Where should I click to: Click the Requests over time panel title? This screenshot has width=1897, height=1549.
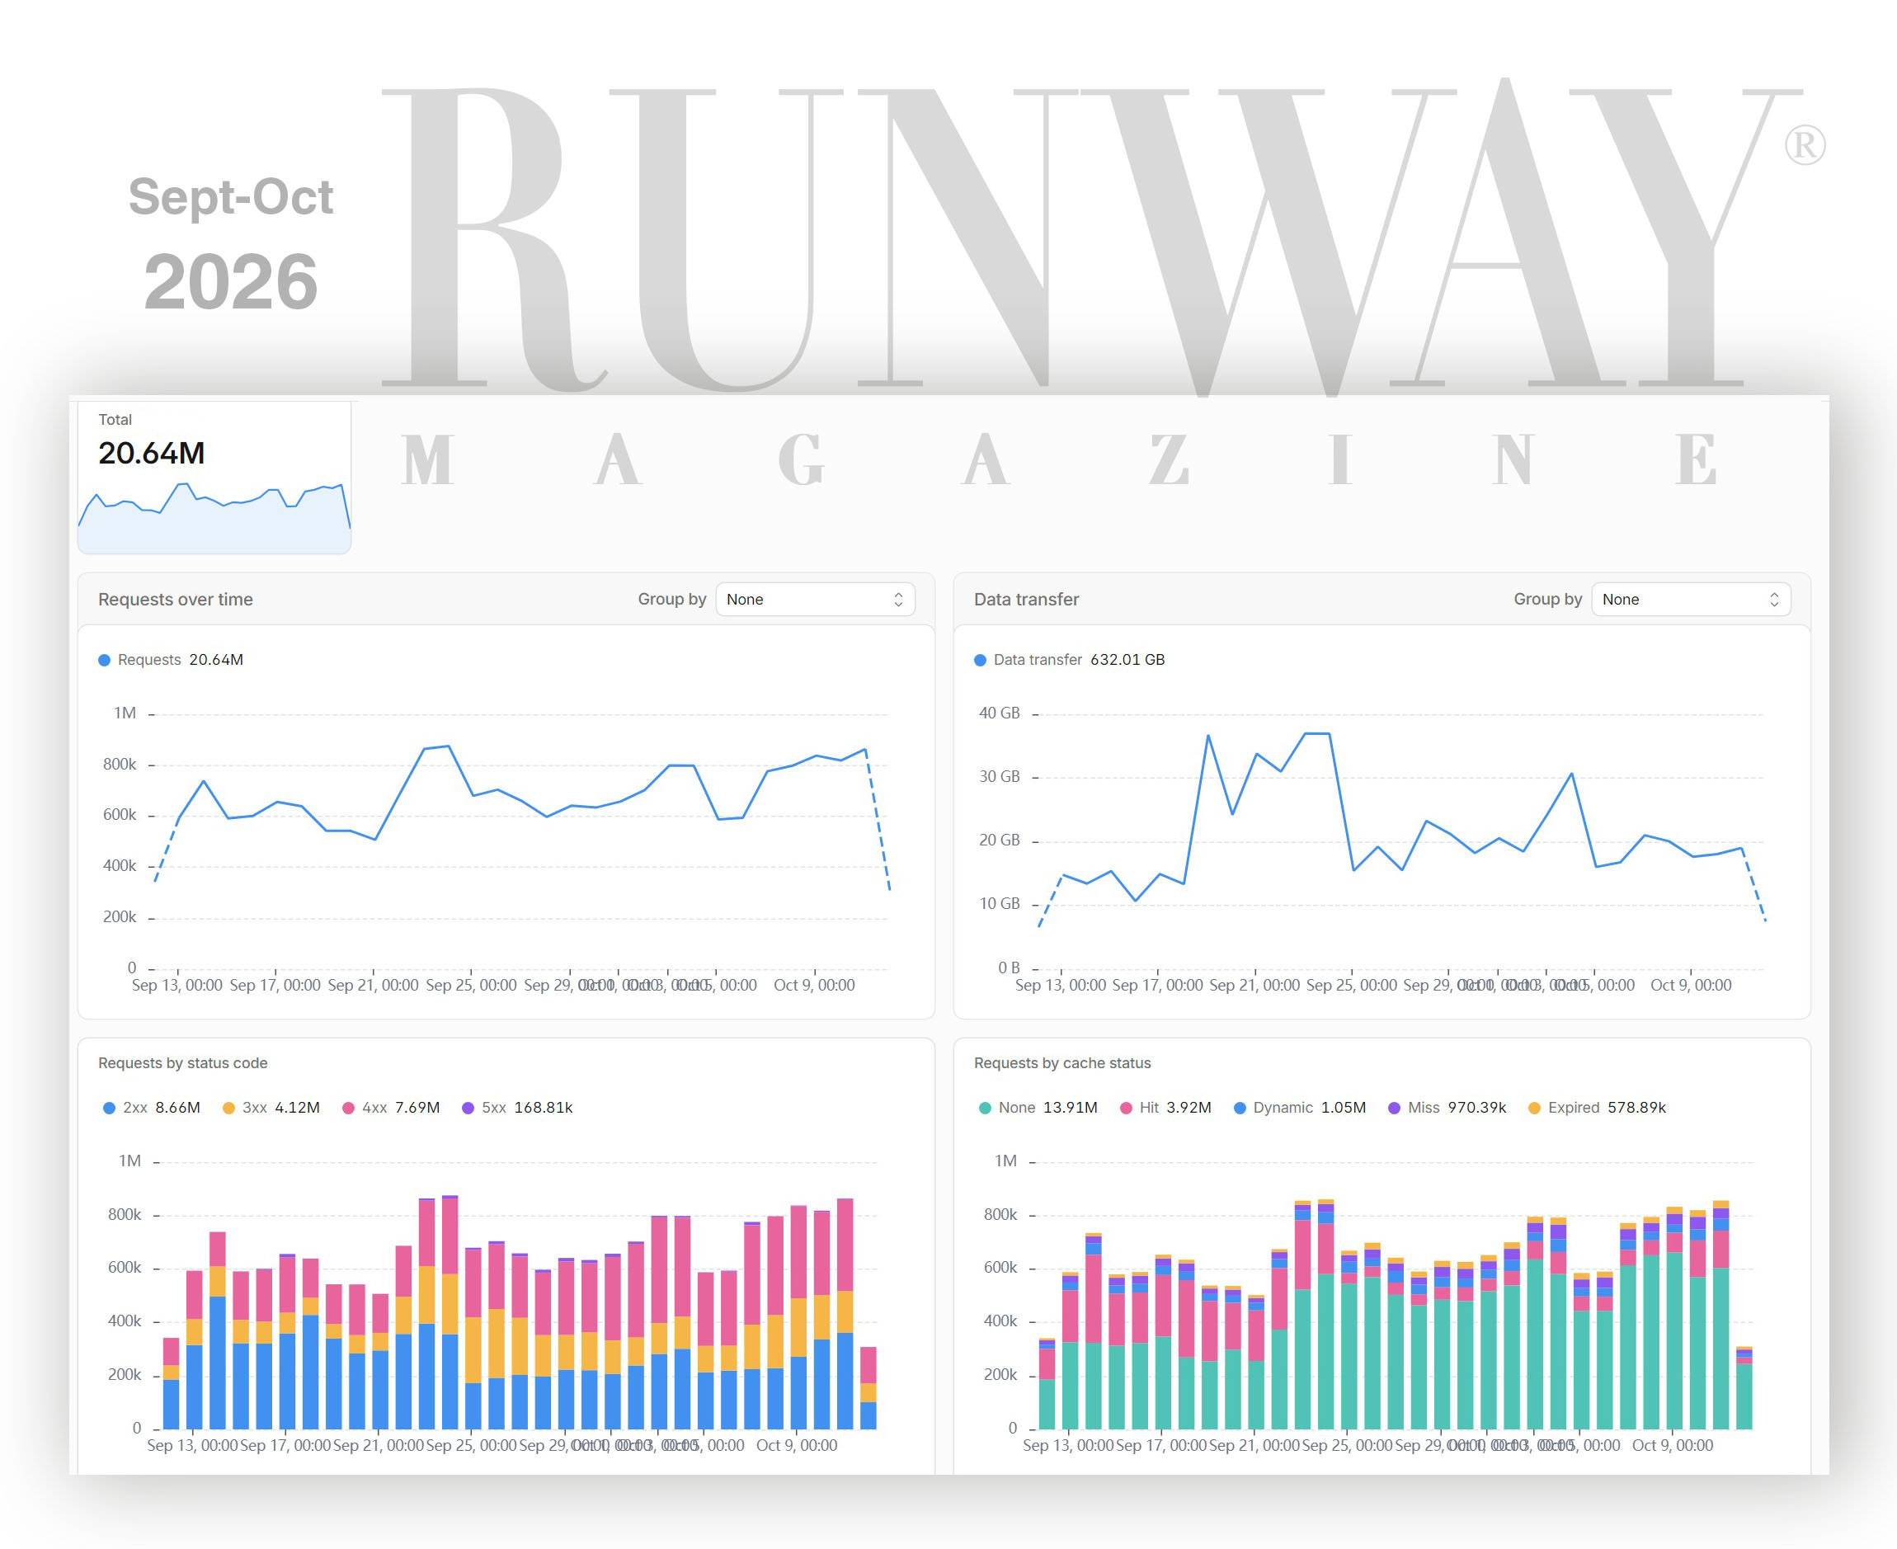[176, 600]
